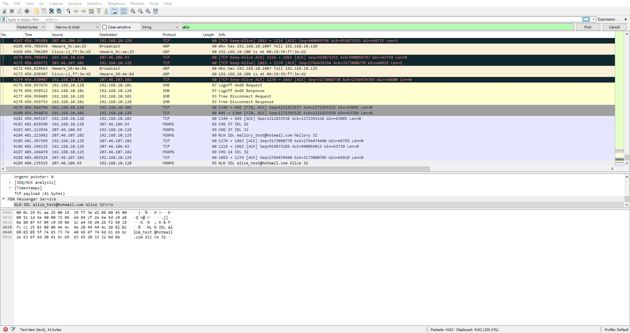Screen dimensions: 630x333
Task: Go back to previous packet arrow
Action: [x=76, y=11]
